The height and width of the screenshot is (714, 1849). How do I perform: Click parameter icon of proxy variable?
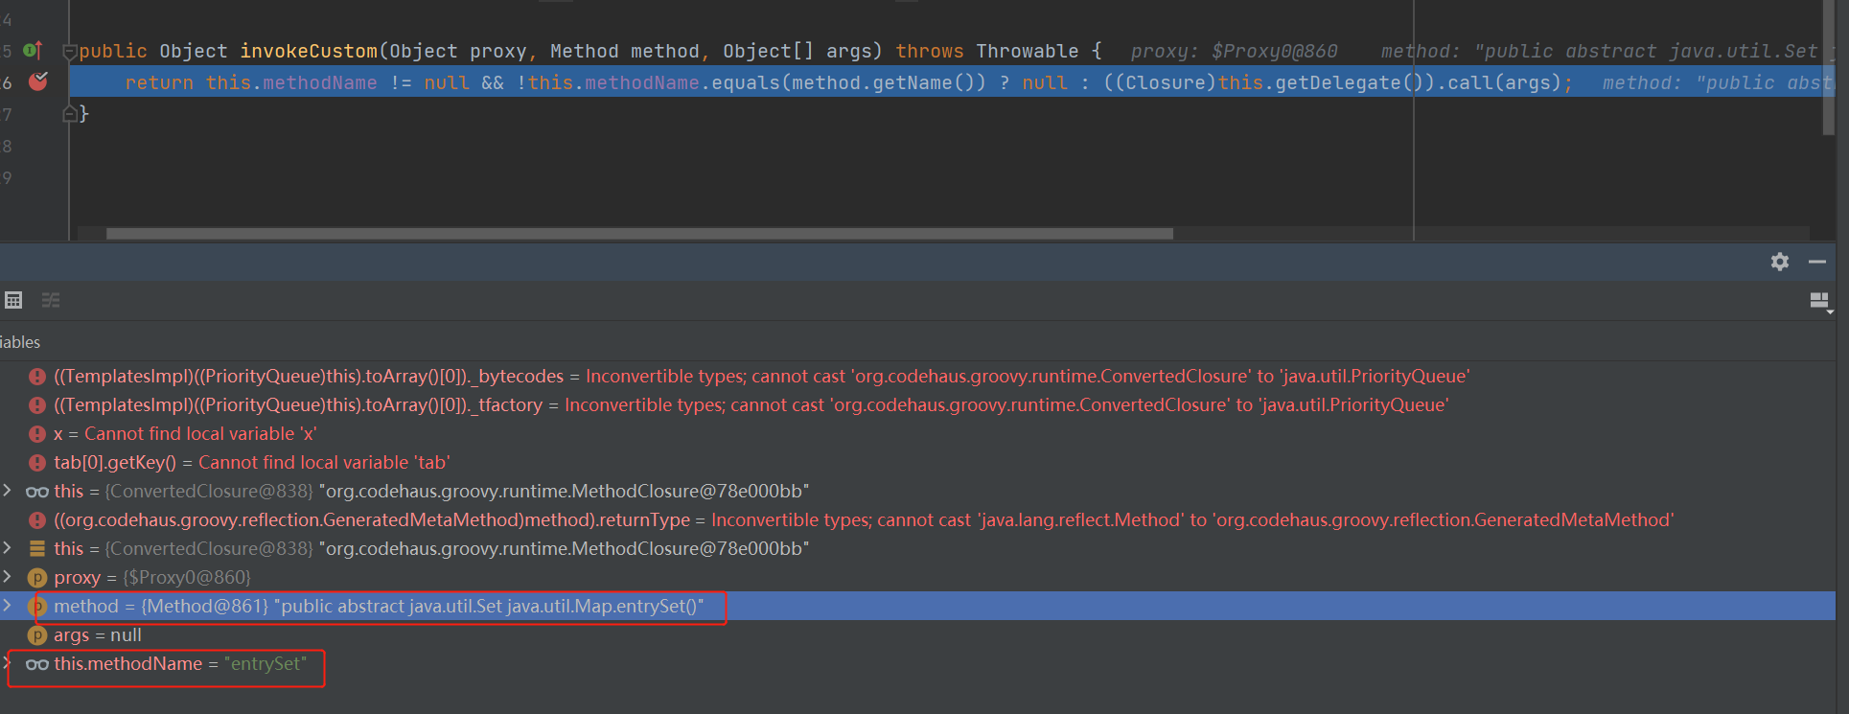point(37,578)
